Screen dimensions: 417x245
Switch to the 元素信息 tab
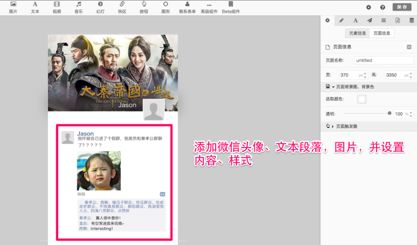tap(357, 33)
